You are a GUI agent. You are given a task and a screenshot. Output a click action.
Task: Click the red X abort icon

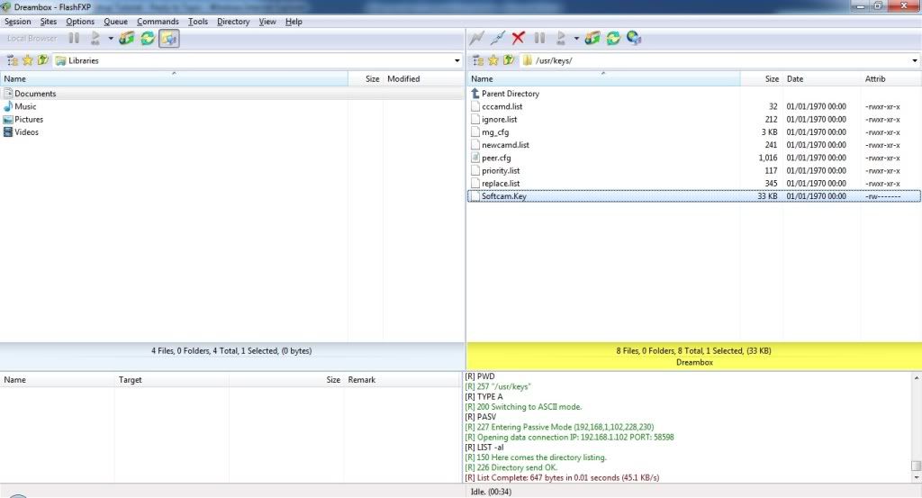point(518,38)
